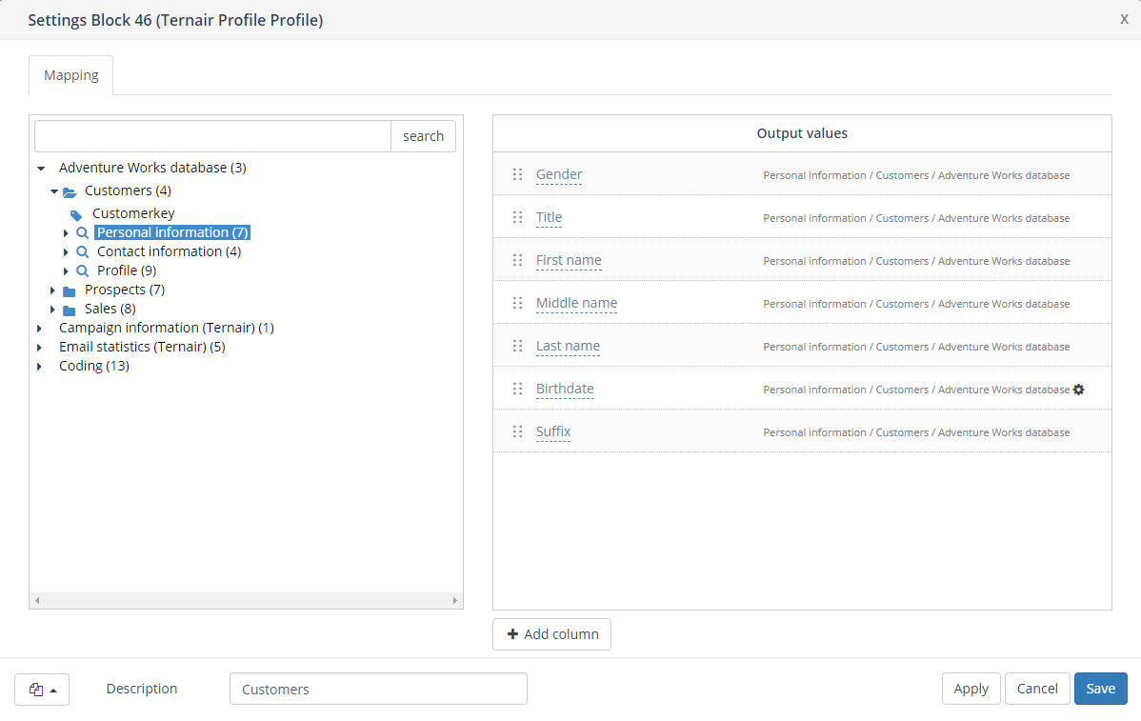
Task: Click the First name output value link
Action: click(569, 260)
